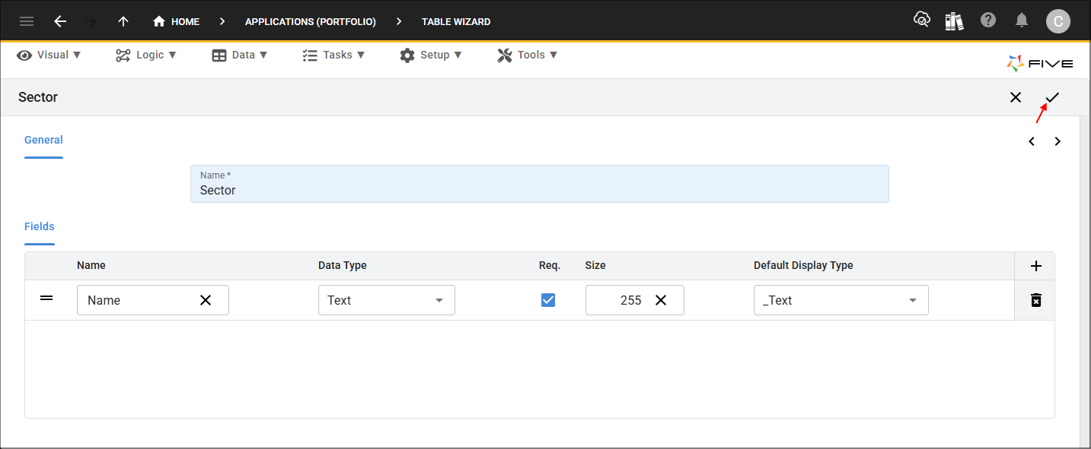Open the help question mark icon
Image resolution: width=1091 pixels, height=449 pixels.
pos(988,21)
